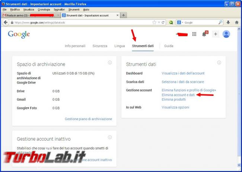Open a new tab with plus button
Screen dimensions: 242x172
point(123,15)
